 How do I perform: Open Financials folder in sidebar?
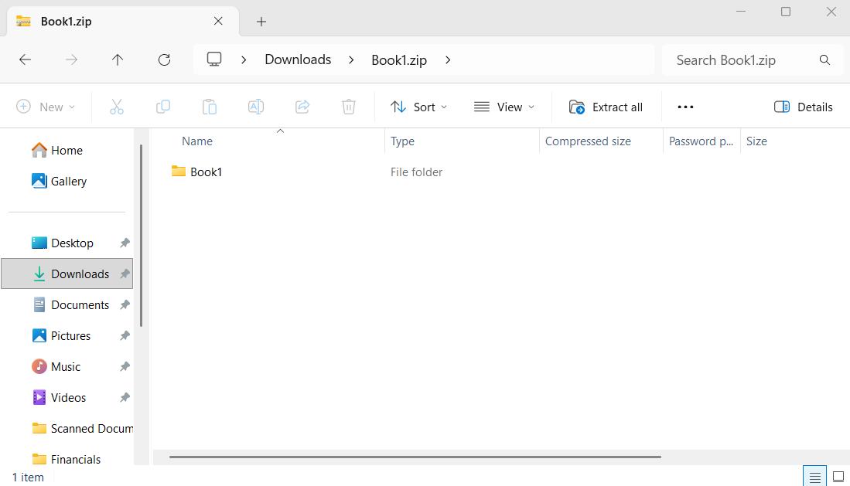(x=67, y=459)
